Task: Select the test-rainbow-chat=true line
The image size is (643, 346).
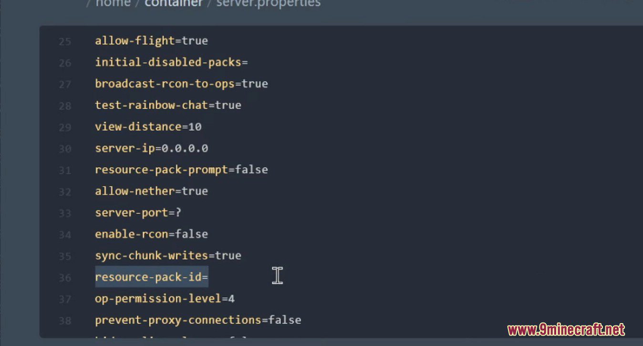Action: [x=168, y=105]
